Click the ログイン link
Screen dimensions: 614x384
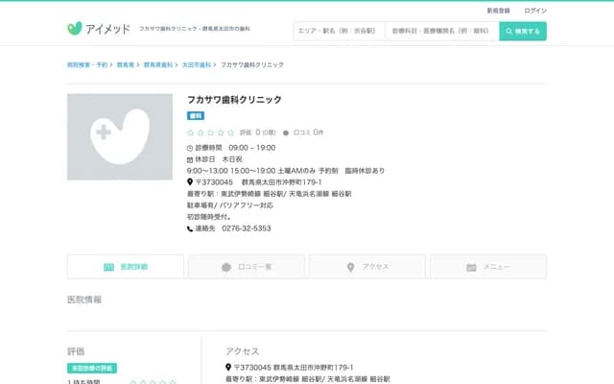tap(535, 10)
